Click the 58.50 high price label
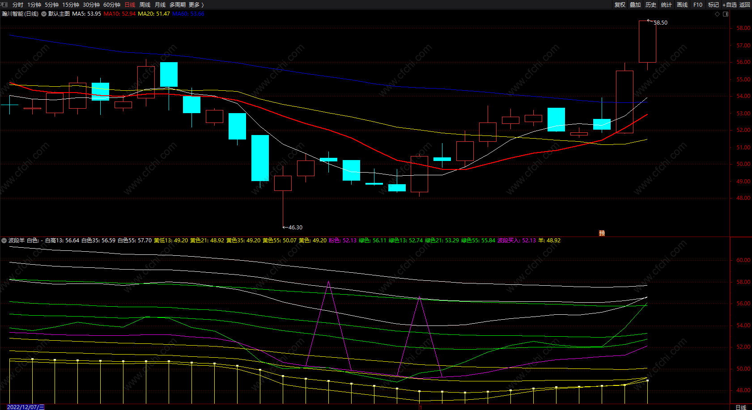The image size is (752, 410). click(661, 23)
